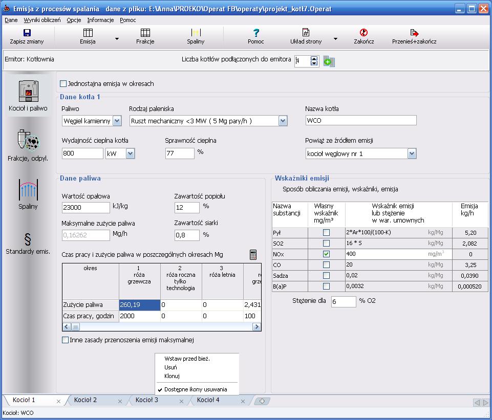492x420 pixels.
Task: Open Standardy emis. paragraph icon
Action: 28,239
